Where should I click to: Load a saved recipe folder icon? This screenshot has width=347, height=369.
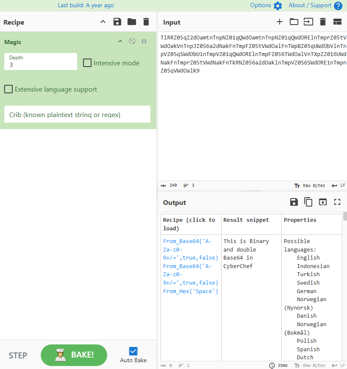pos(132,22)
